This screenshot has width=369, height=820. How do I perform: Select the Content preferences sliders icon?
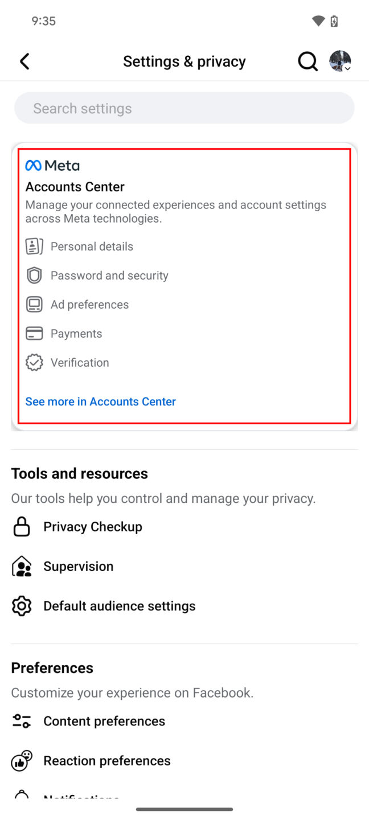(21, 720)
